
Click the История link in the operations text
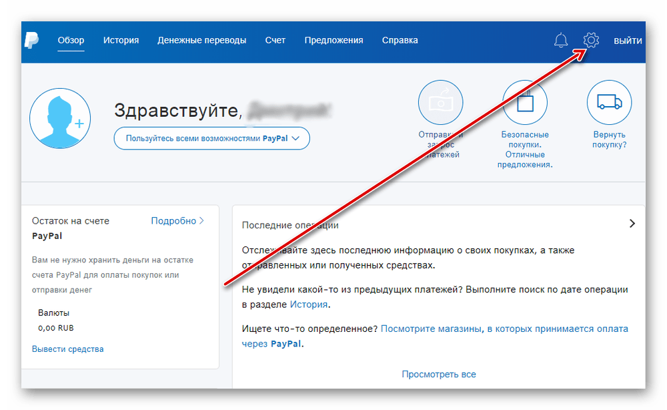coord(309,304)
